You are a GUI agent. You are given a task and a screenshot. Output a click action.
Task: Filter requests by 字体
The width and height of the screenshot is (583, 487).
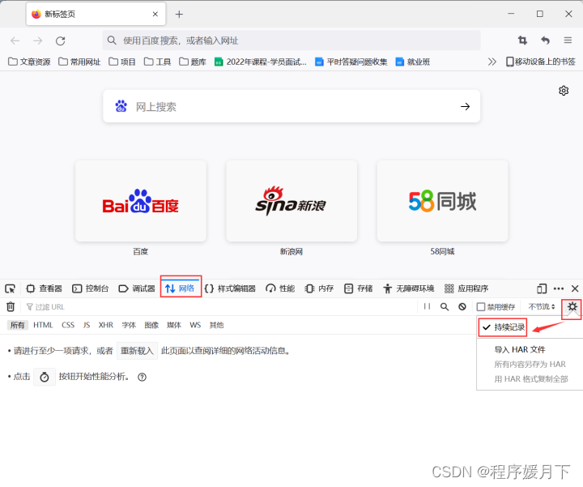129,325
